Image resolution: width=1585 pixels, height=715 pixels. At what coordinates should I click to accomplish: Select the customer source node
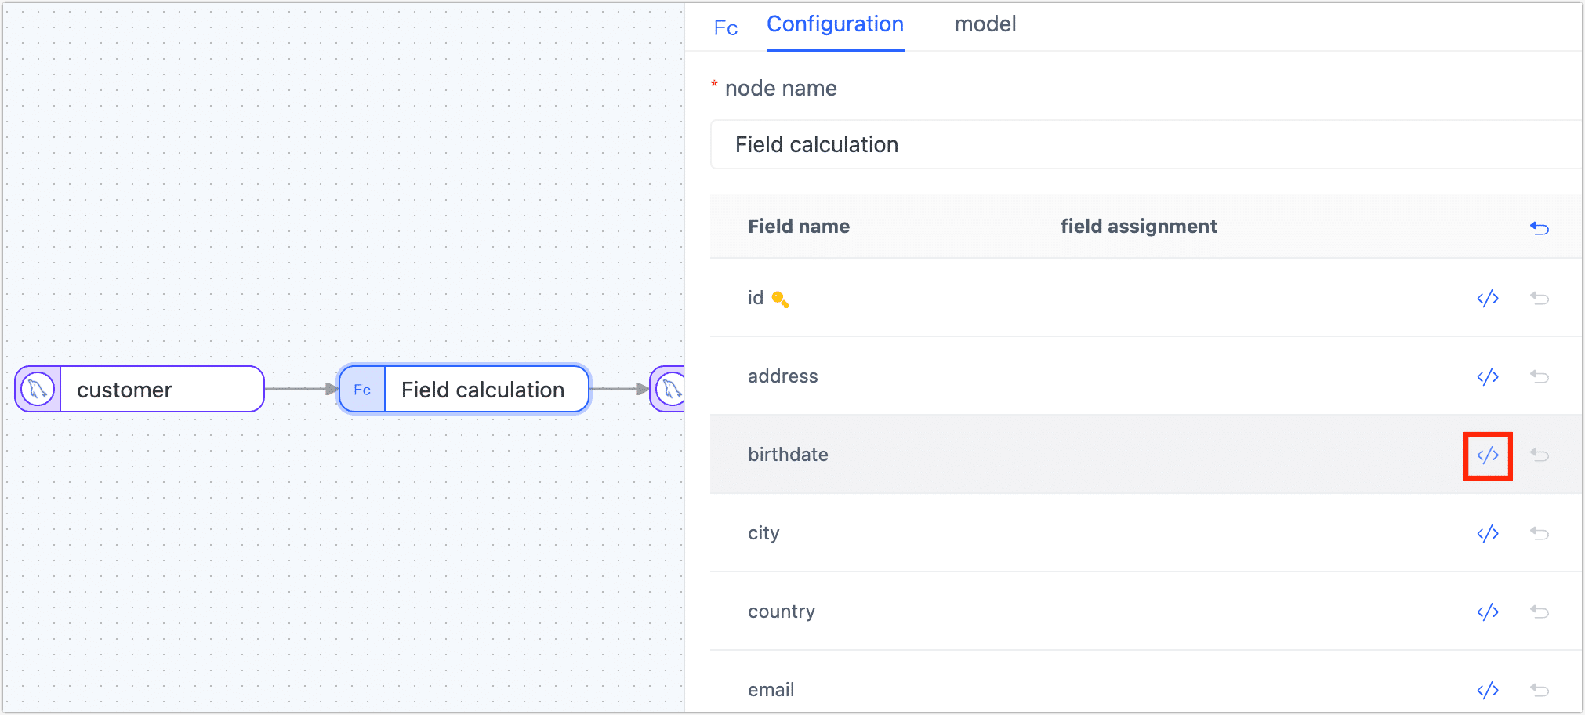click(140, 390)
